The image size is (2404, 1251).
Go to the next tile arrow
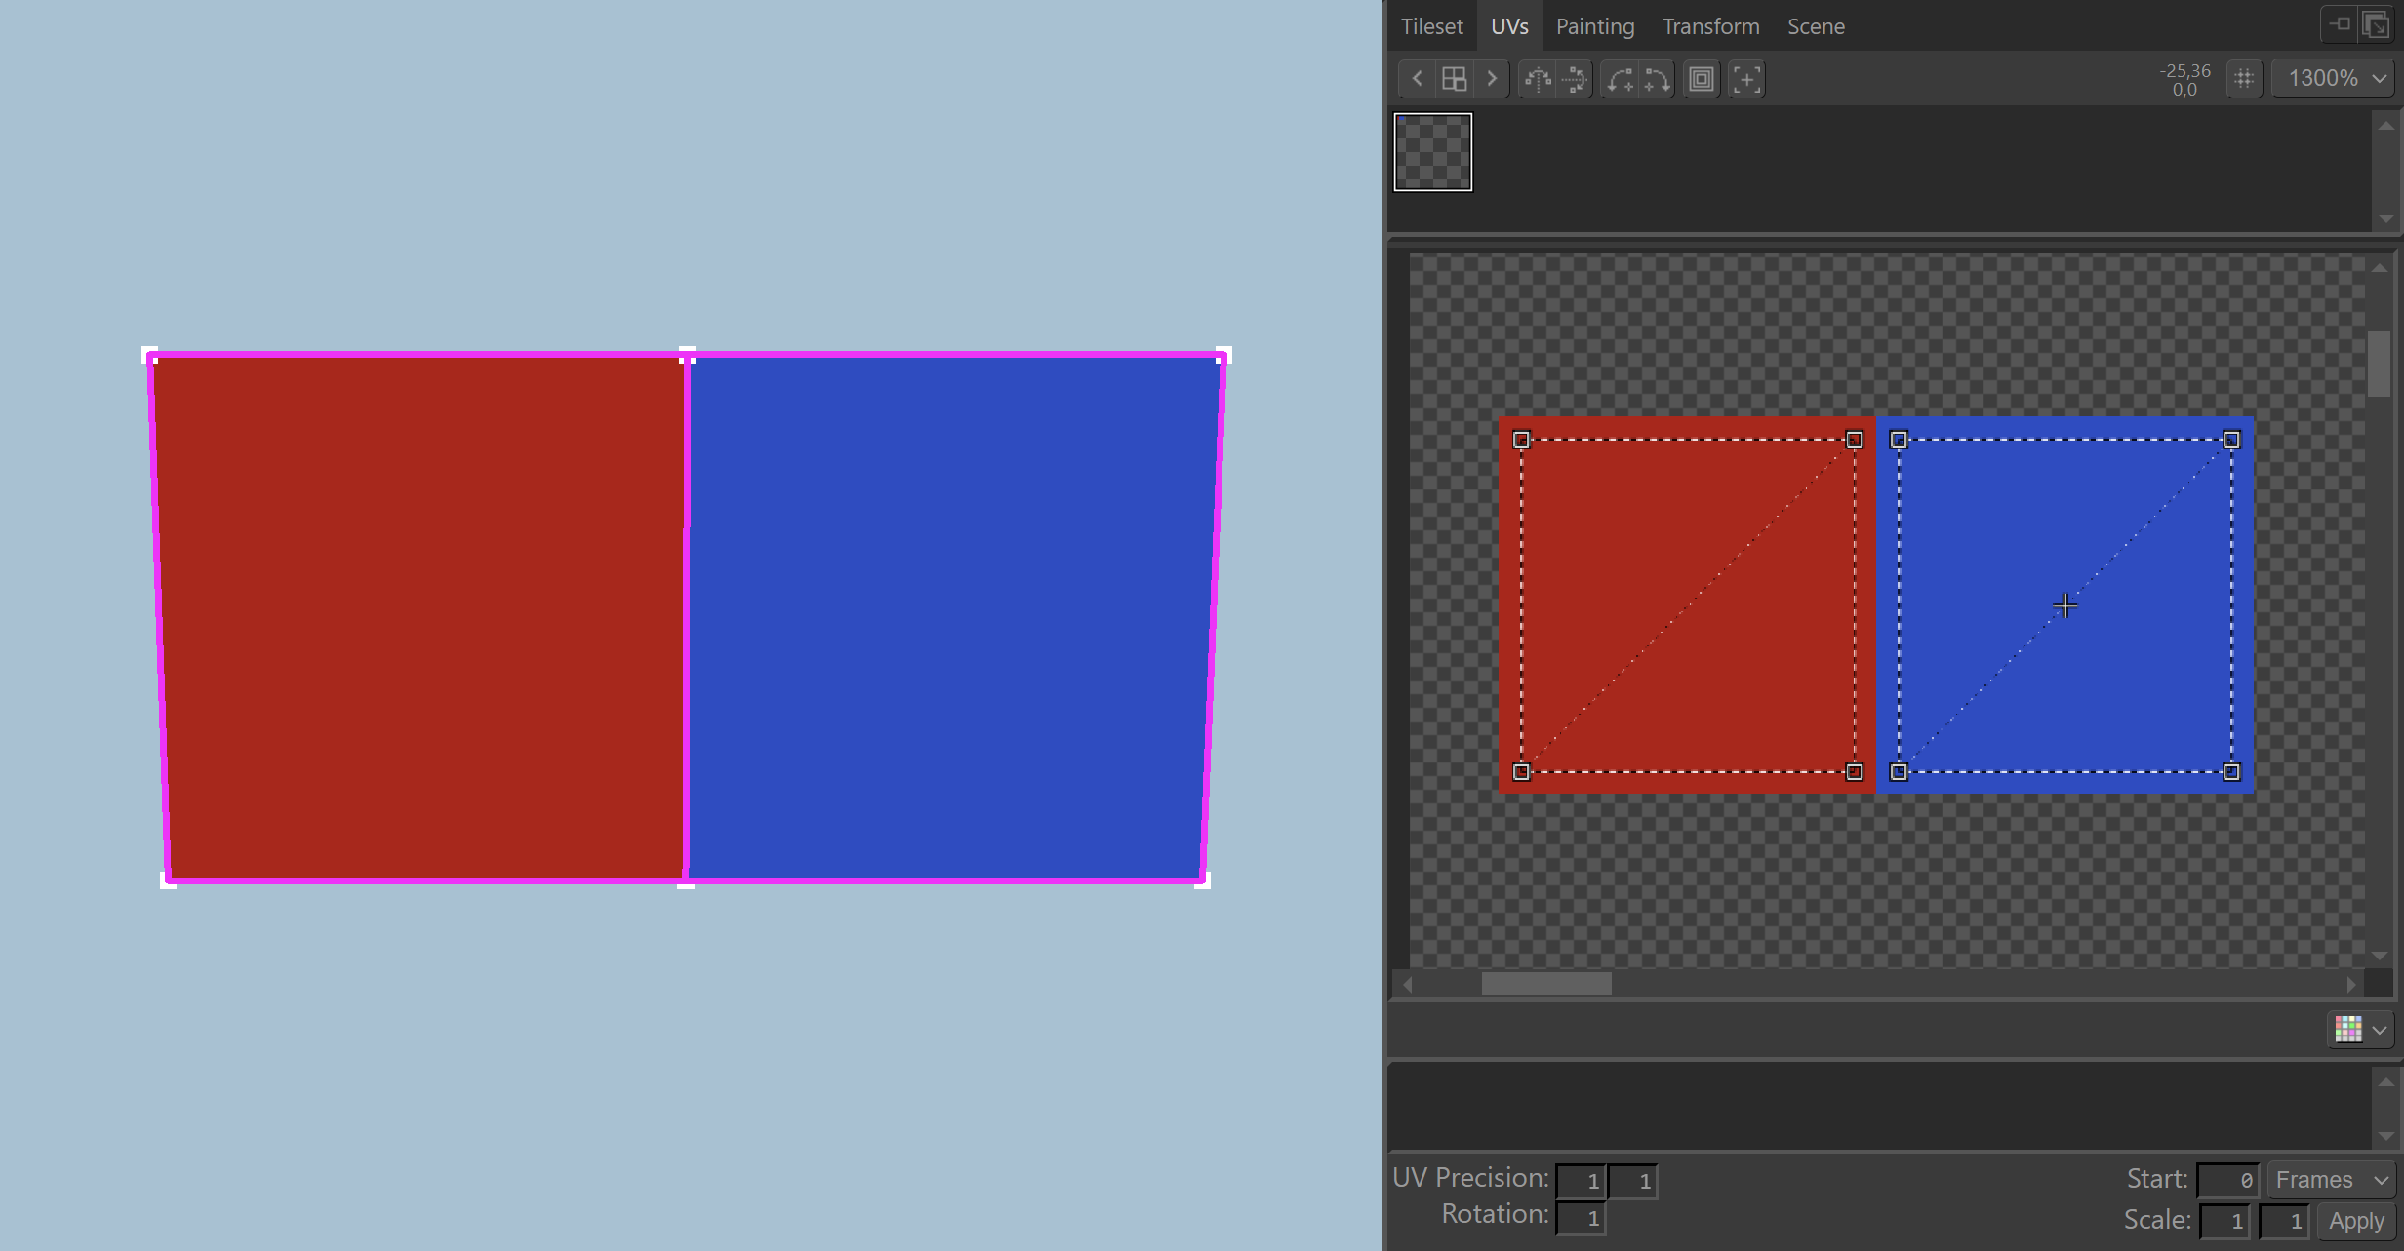tap(1491, 79)
